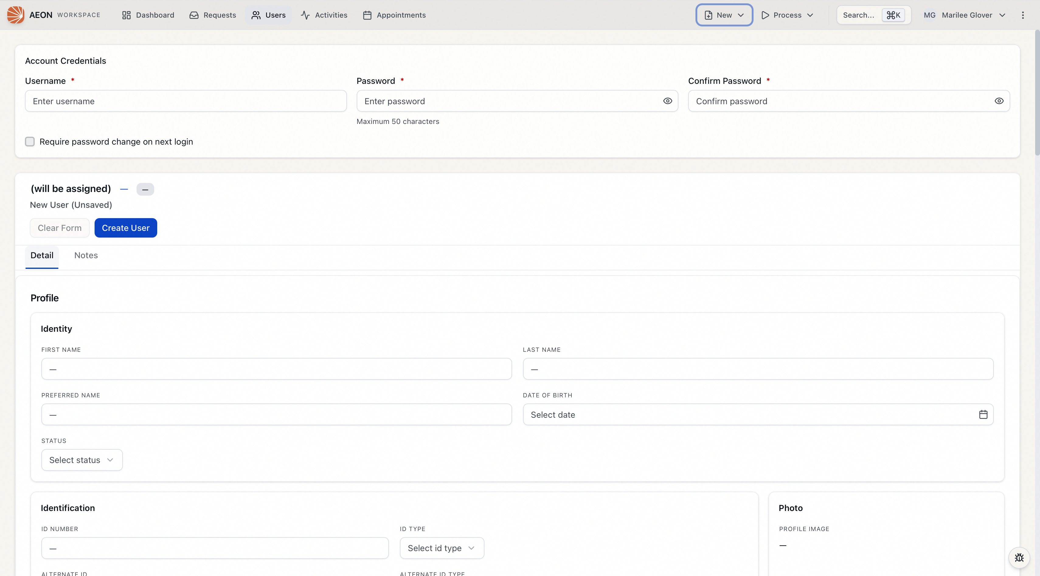This screenshot has height=576, width=1040.
Task: Click the Enter password field
Action: tap(517, 101)
